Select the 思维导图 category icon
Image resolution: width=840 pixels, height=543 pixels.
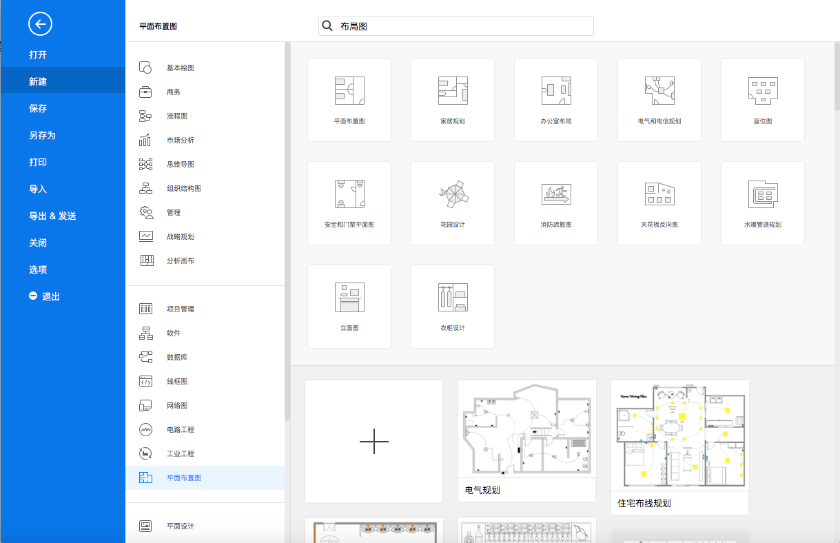tap(145, 164)
